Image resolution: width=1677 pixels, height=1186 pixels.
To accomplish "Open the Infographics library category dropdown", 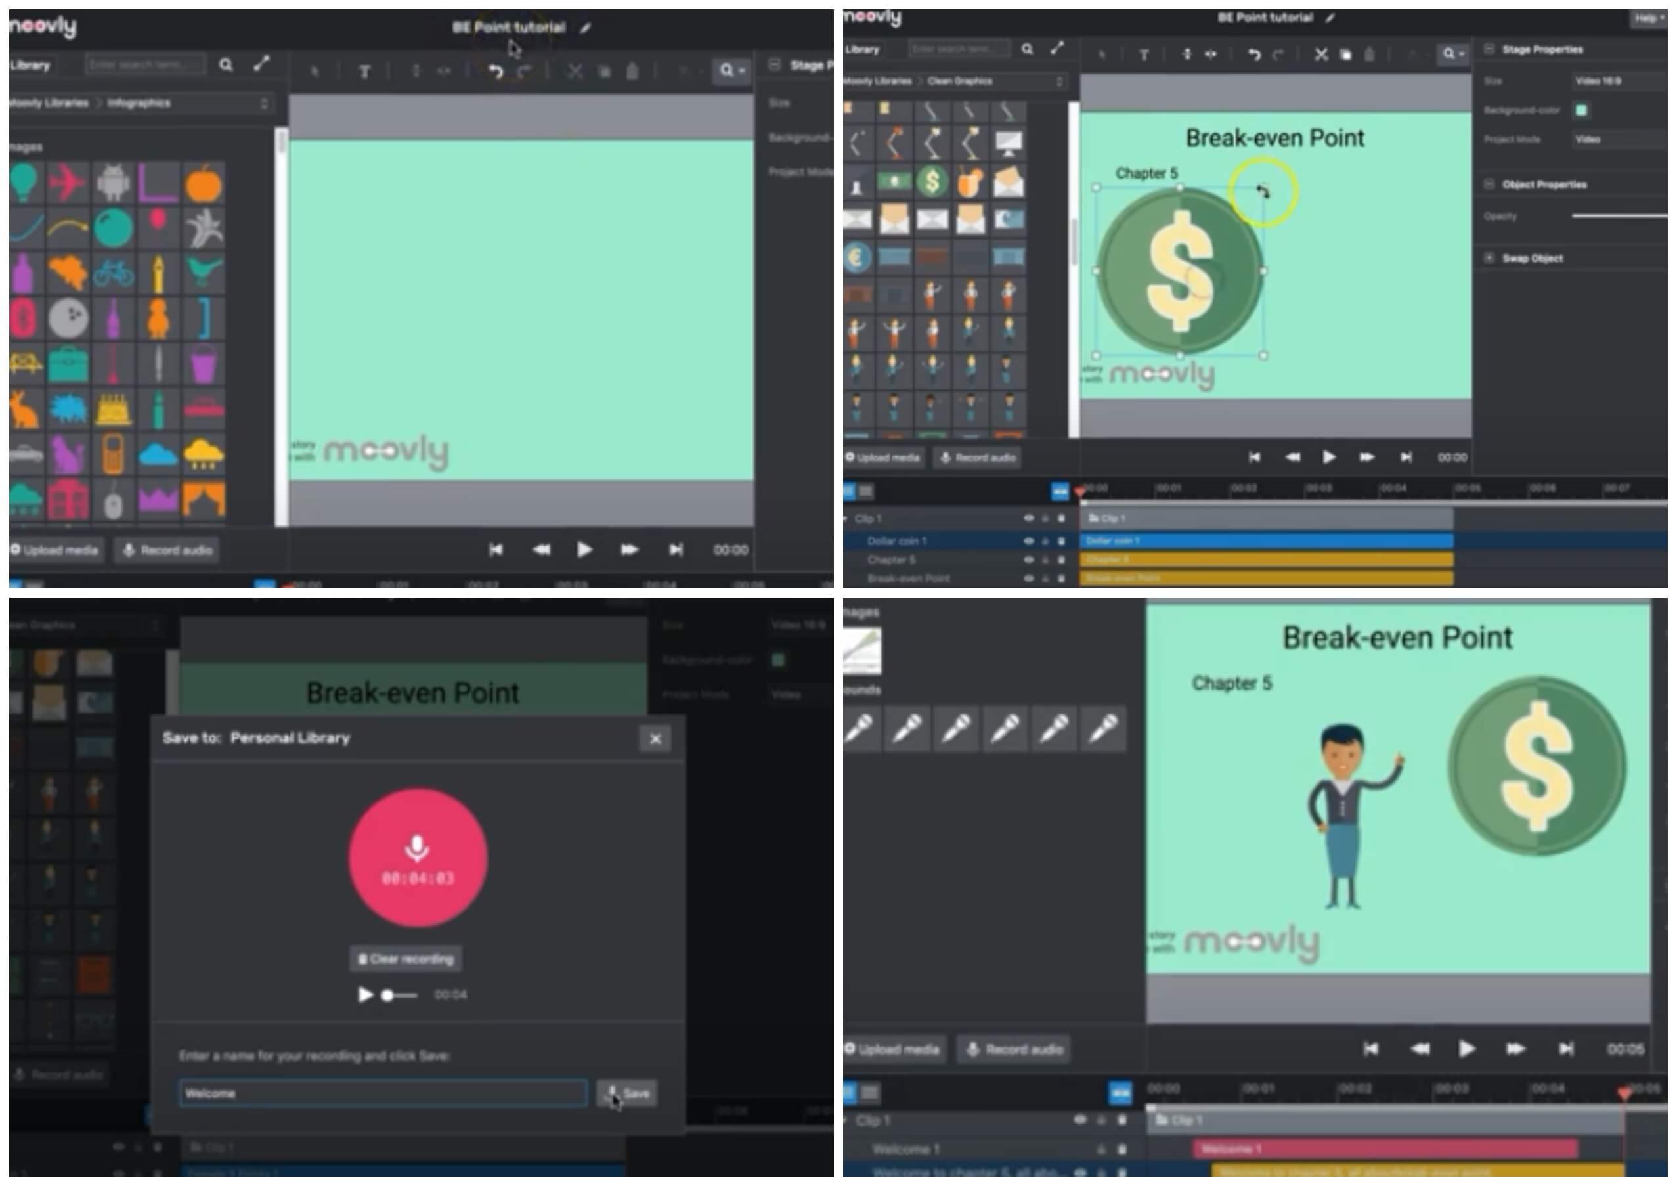I will (x=265, y=103).
